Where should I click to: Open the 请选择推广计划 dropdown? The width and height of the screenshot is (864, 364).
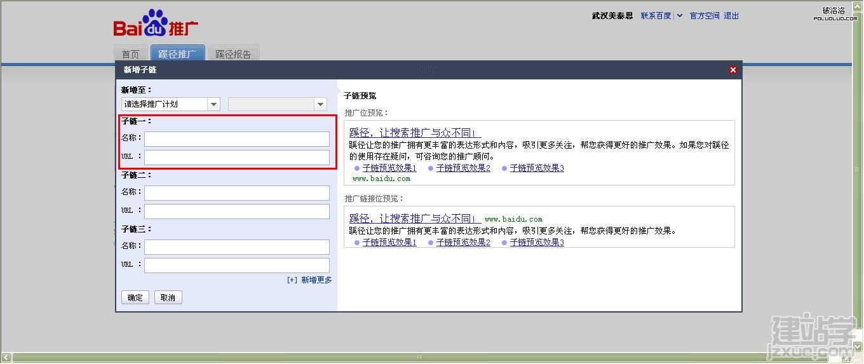[170, 104]
